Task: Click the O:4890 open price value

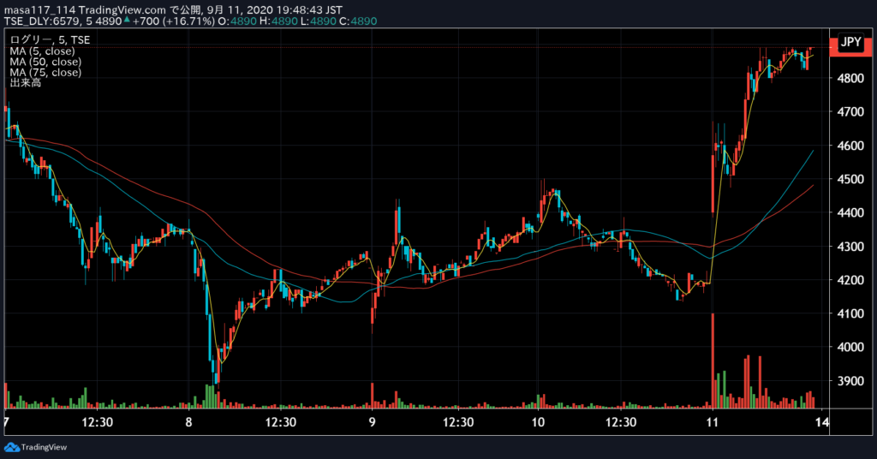Action: [x=237, y=21]
